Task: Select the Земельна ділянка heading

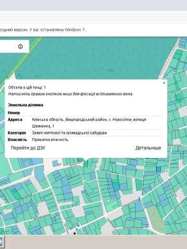Action: pos(25,105)
